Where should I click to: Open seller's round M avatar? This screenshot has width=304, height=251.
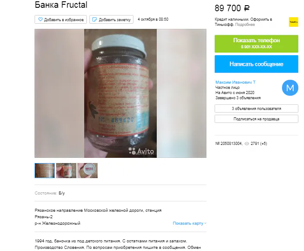coord(290,88)
